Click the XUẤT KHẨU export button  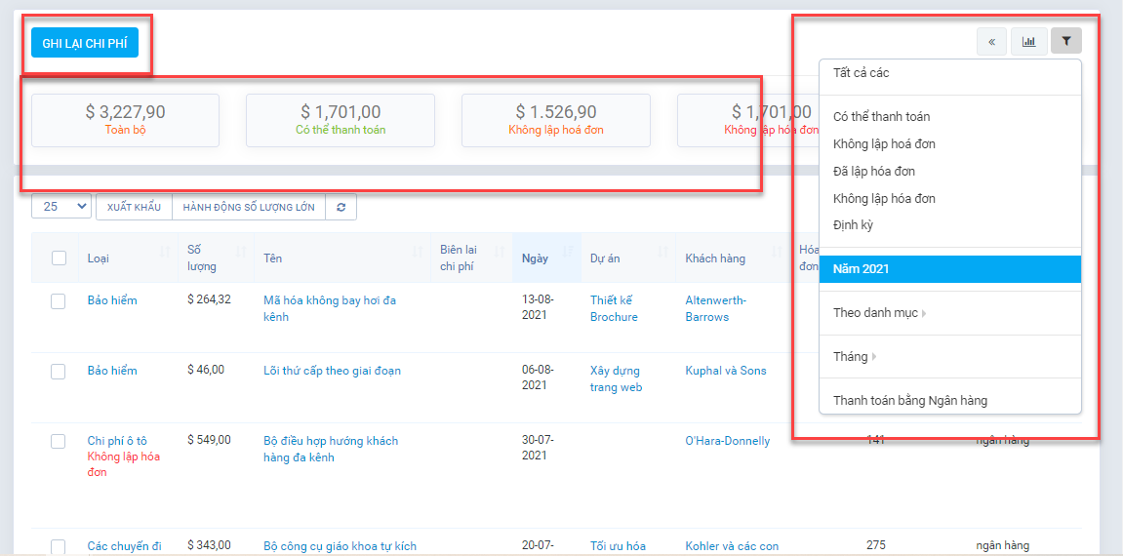click(134, 207)
